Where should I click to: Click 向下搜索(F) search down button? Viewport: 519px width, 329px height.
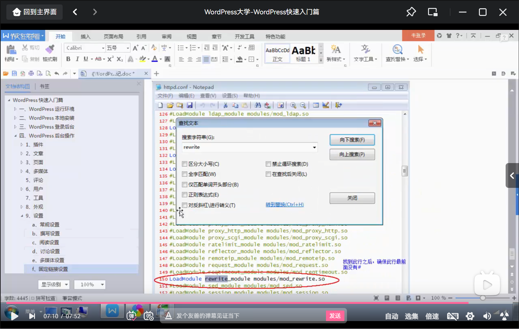352,140
